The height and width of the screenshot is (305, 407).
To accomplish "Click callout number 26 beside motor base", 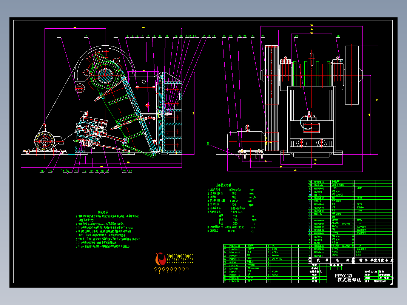I will pos(208,143).
